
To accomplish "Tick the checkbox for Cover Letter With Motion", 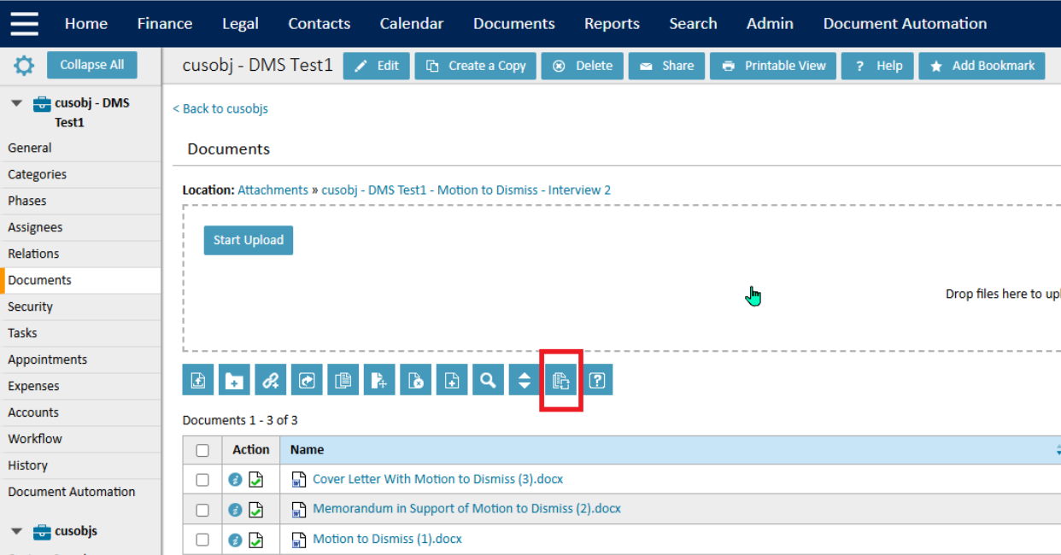I will pyautogui.click(x=202, y=479).
